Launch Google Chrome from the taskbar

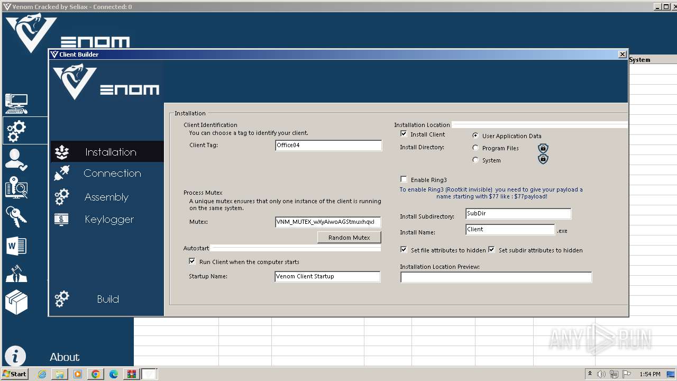point(96,374)
